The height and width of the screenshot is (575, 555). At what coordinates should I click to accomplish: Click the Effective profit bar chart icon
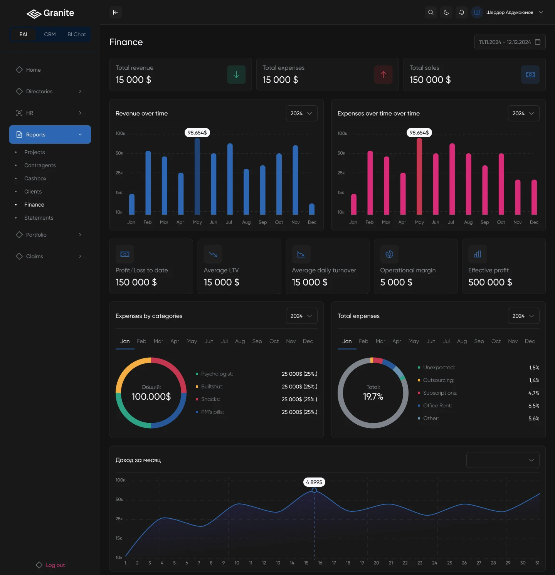pos(478,254)
